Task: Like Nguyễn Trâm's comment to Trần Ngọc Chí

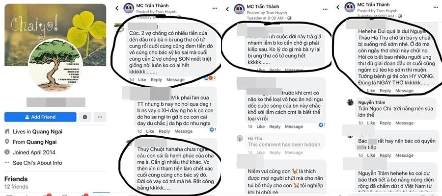Action: point(371,123)
